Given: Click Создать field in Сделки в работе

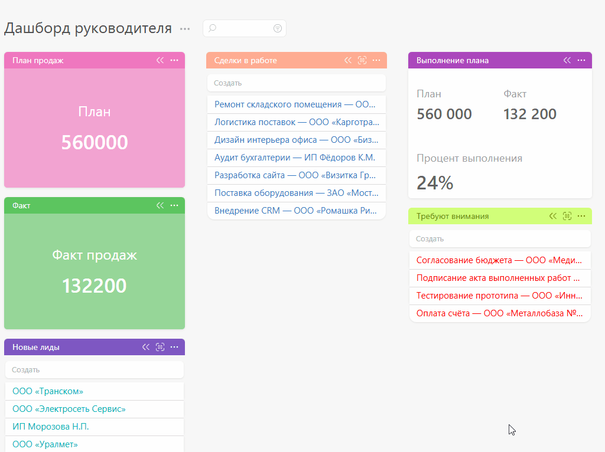Looking at the screenshot, I should 297,83.
